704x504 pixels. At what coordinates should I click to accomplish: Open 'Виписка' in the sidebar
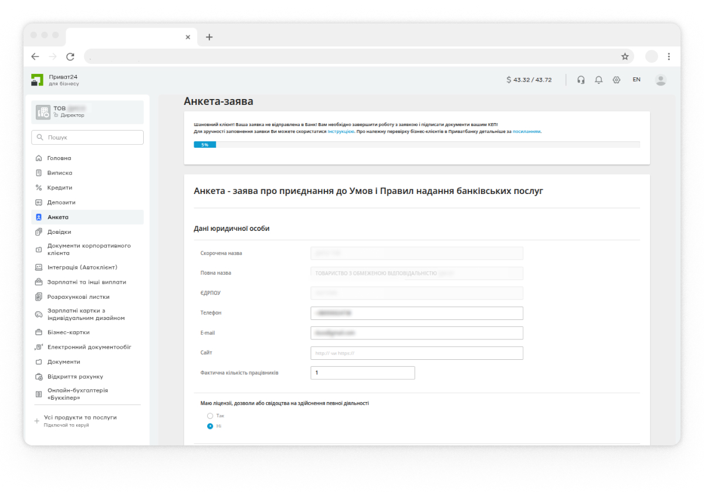[59, 173]
